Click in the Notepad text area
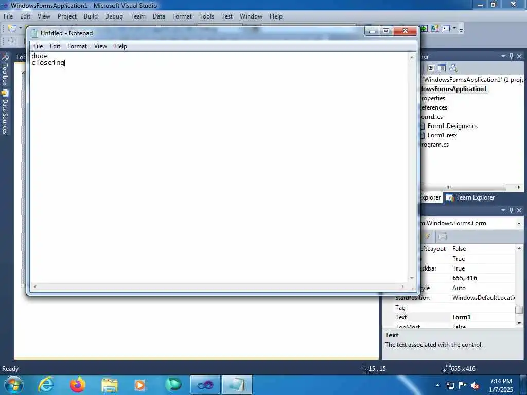The width and height of the screenshot is (527, 395). 218,168
